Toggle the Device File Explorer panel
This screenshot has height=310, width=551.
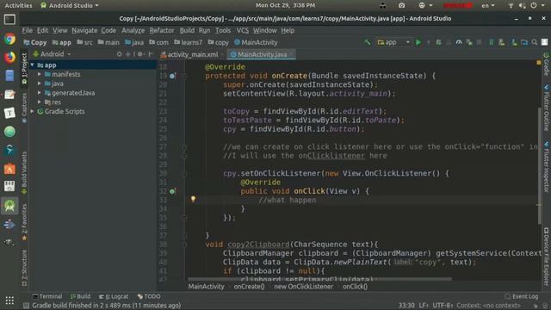click(x=547, y=257)
